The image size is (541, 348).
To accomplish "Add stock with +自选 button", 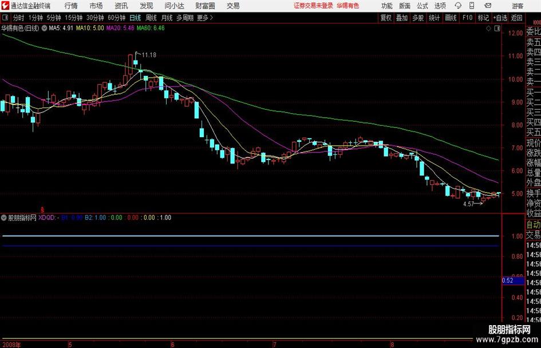I will (500, 18).
